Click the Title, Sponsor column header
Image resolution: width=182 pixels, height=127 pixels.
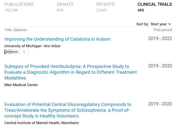(x=16, y=30)
